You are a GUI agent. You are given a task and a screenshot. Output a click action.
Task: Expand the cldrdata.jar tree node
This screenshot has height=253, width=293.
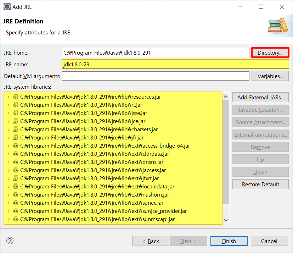[9, 154]
